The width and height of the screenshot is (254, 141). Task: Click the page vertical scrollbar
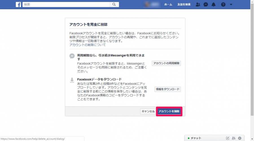point(252,59)
